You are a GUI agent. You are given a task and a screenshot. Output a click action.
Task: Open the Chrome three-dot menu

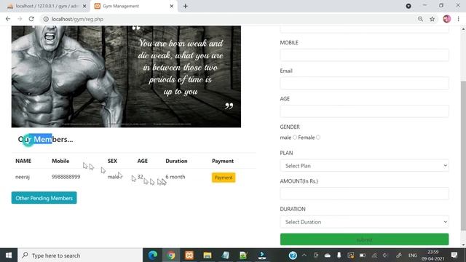coord(459,19)
